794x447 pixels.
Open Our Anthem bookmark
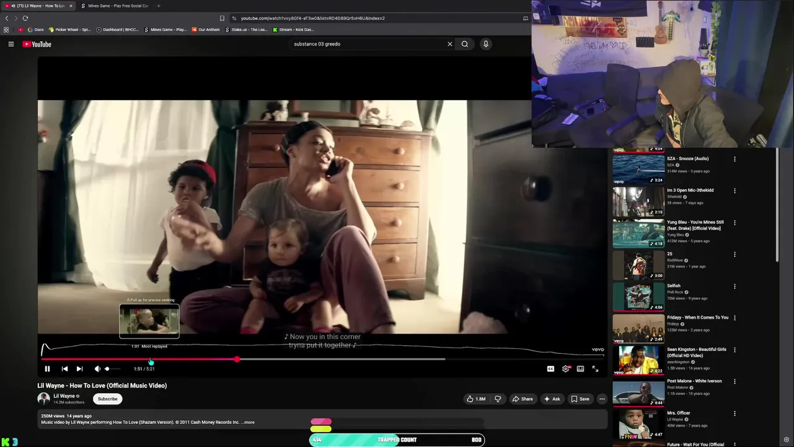(x=205, y=30)
